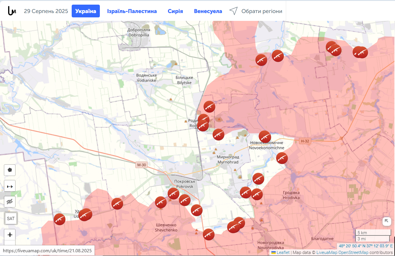This screenshot has width=395, height=256.
Task: Click the map coordinates readout
Action: 366,246
